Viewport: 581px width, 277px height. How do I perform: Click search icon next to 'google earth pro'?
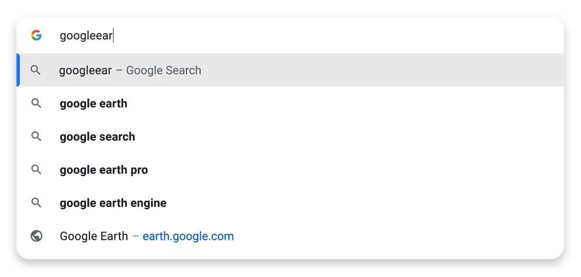(36, 170)
